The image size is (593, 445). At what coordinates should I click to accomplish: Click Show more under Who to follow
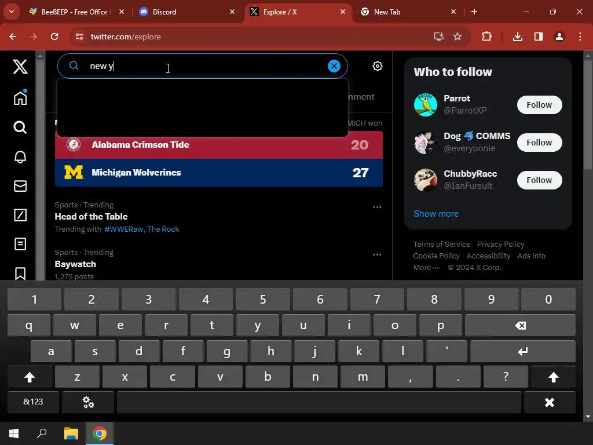[x=435, y=214]
